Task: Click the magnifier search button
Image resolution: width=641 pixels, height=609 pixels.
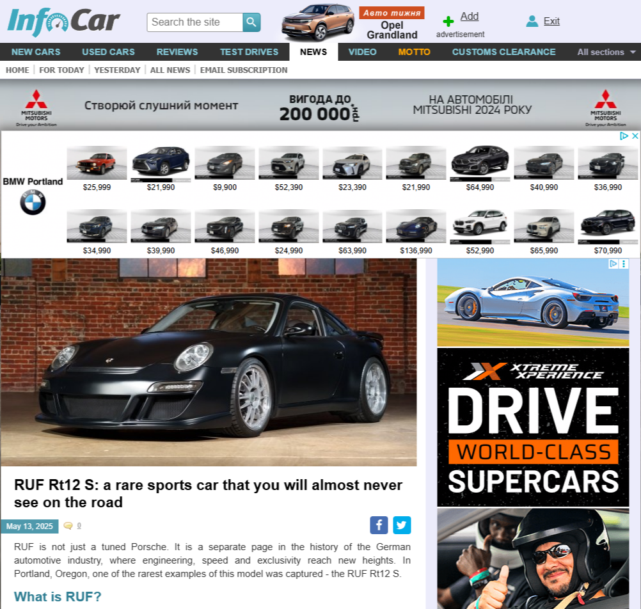Action: point(251,22)
